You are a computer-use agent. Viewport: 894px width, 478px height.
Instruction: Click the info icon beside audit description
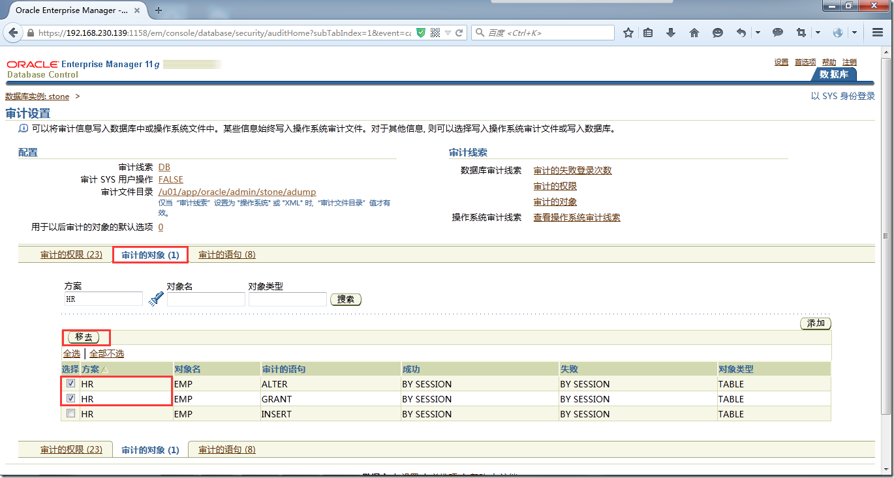point(23,128)
